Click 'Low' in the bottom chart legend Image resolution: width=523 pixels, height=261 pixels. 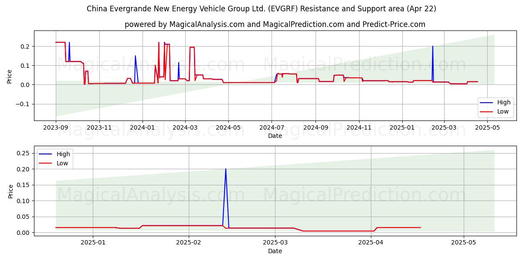63,163
